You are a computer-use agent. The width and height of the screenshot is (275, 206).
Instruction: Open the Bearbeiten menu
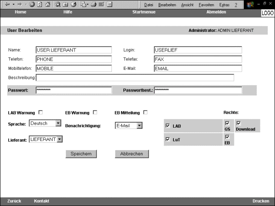(x=167, y=5)
